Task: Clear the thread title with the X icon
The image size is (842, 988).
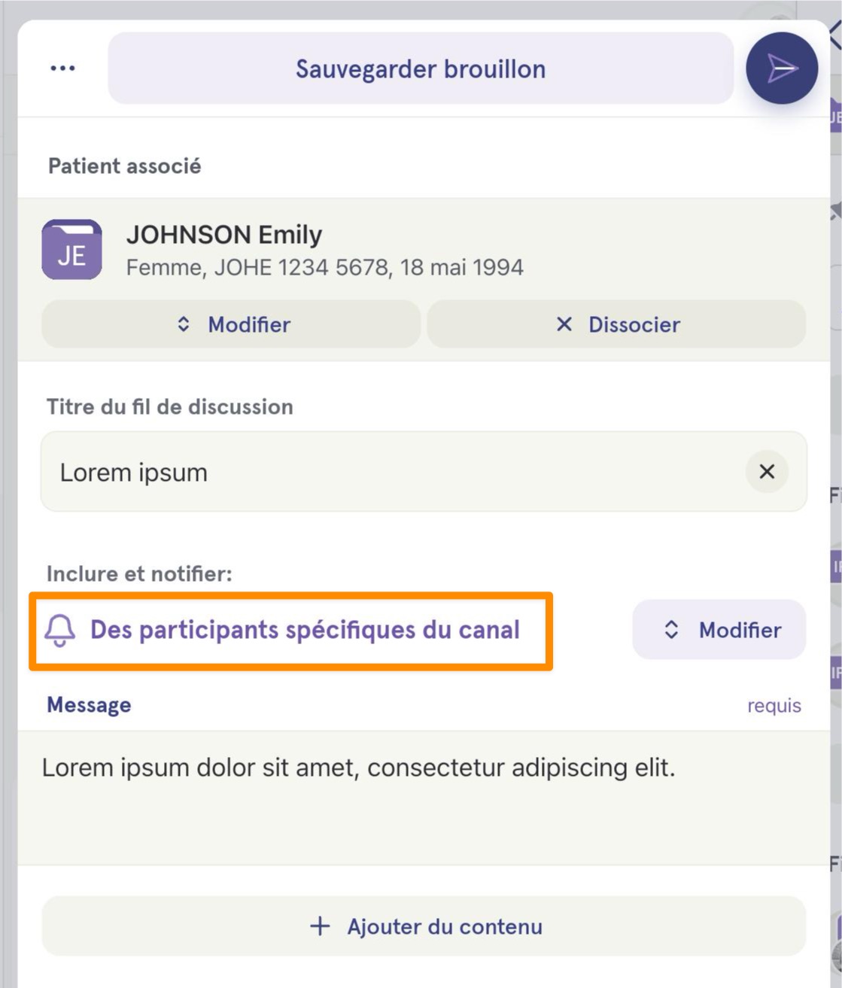Action: pyautogui.click(x=767, y=472)
